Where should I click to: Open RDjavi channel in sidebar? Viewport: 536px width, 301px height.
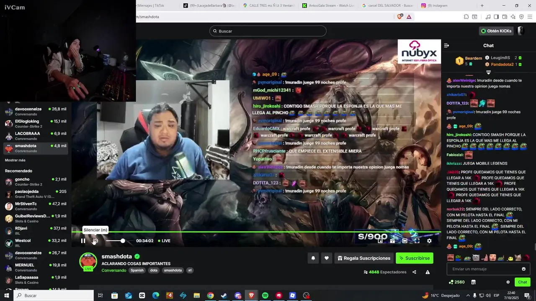pos(36,231)
